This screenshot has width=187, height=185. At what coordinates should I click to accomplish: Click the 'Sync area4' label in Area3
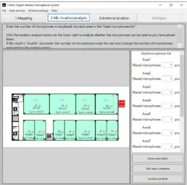tap(85, 112)
